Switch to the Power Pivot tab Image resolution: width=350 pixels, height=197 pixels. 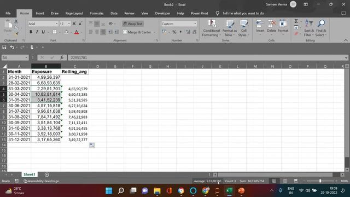tap(199, 13)
